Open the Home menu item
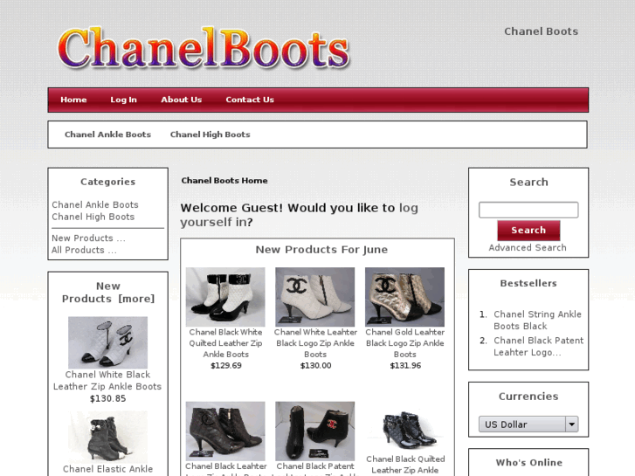The width and height of the screenshot is (635, 476). point(73,100)
